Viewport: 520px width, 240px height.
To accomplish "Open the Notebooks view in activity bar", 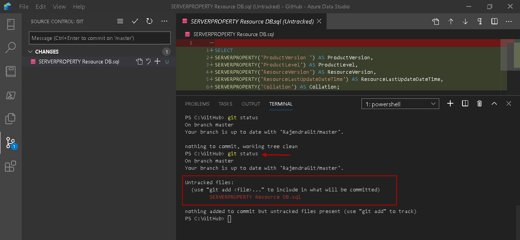I will (11, 71).
